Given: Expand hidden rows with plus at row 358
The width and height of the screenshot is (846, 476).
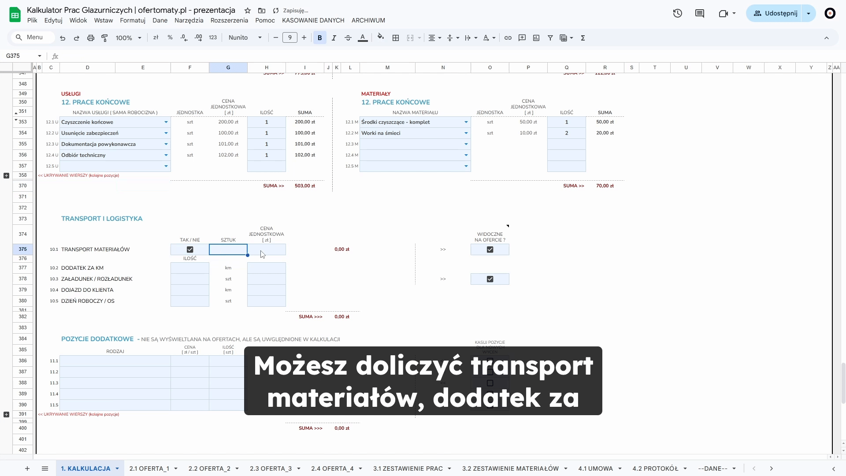Looking at the screenshot, I should click(x=6, y=175).
